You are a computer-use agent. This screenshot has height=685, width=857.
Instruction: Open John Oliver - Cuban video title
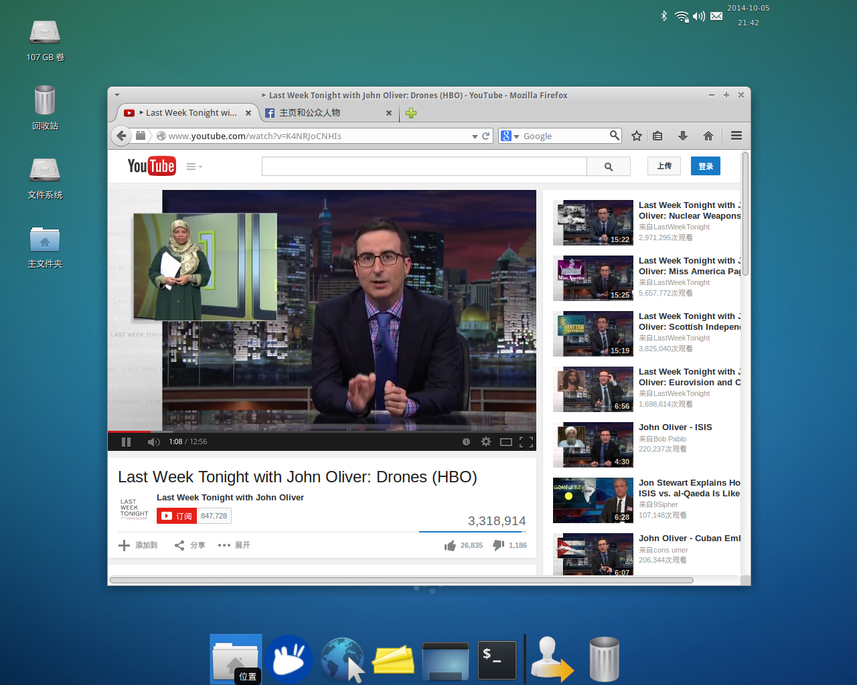pyautogui.click(x=690, y=539)
